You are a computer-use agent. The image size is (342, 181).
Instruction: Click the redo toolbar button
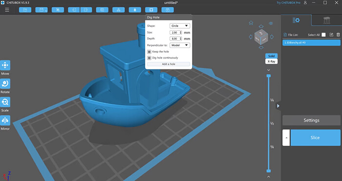coord(86,10)
